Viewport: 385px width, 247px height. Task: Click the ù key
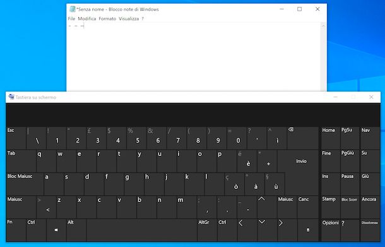[275, 184]
